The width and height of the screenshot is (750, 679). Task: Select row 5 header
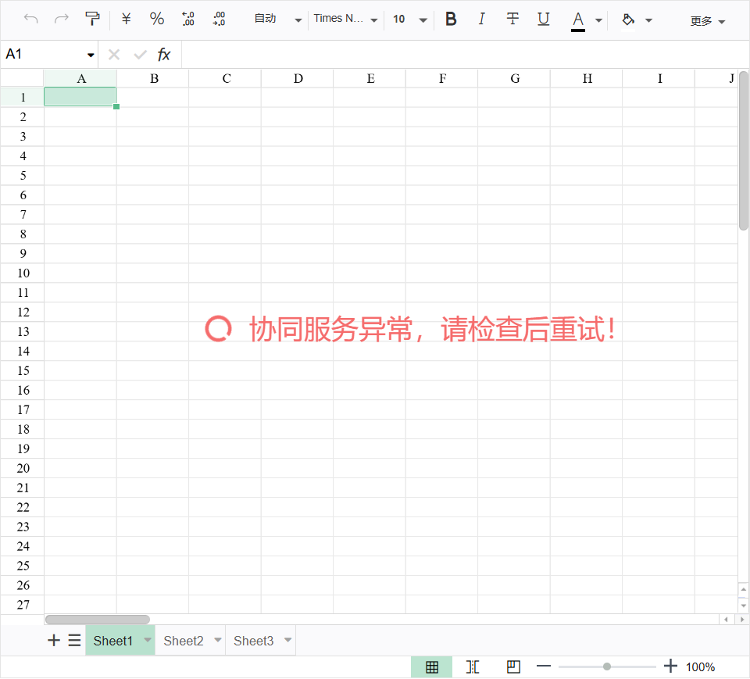coord(23,176)
